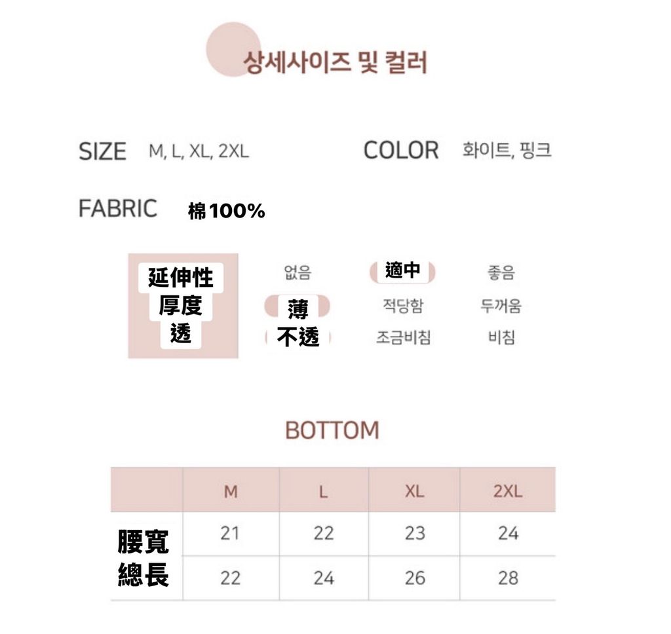Click the 26 cell in 總長 row
The height and width of the screenshot is (634, 671).
(x=414, y=578)
